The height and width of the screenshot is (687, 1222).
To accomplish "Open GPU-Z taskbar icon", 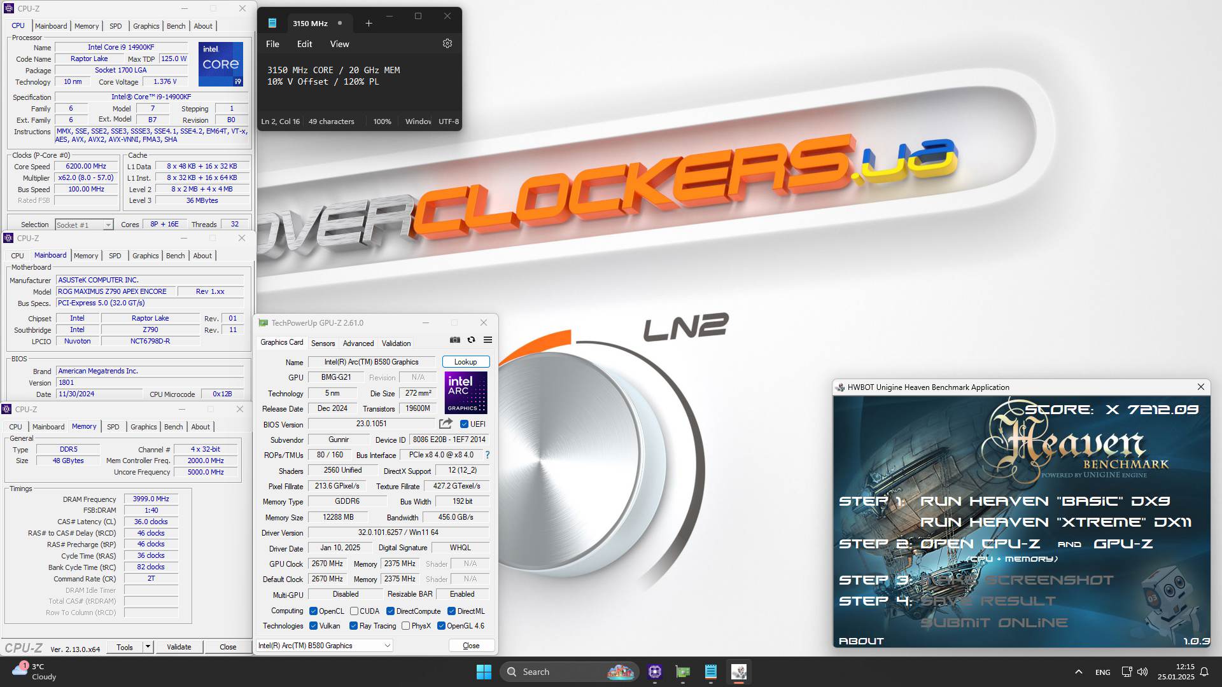I will click(x=683, y=672).
